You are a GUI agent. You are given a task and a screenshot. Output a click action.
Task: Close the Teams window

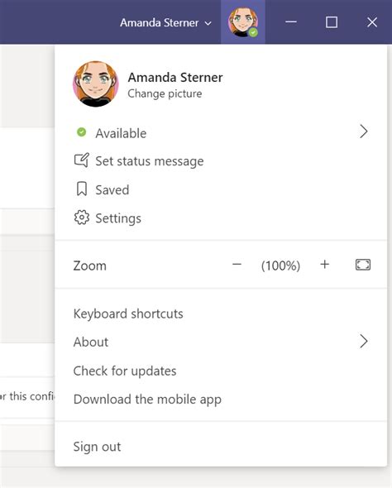coord(372,22)
